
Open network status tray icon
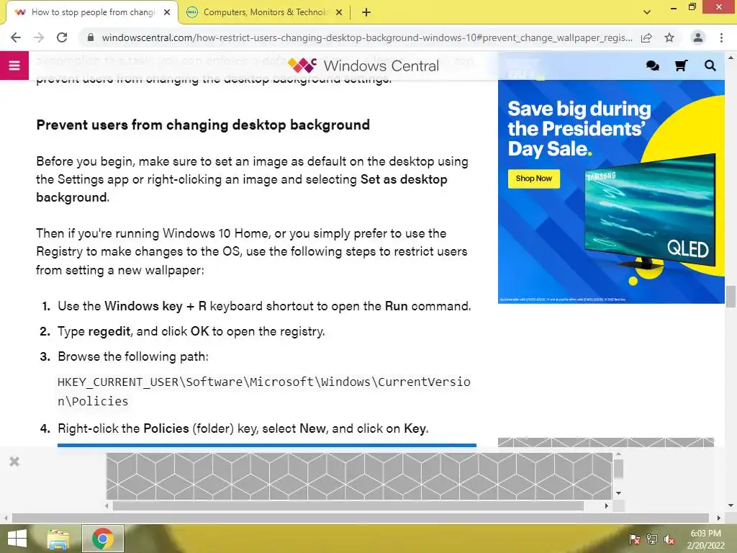(652, 539)
